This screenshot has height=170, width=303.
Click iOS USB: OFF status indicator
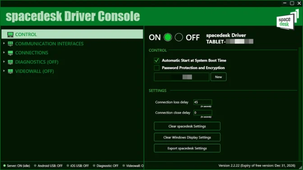(78, 166)
